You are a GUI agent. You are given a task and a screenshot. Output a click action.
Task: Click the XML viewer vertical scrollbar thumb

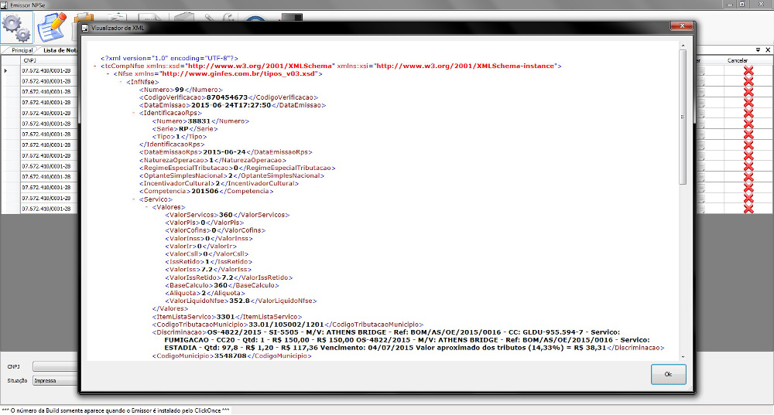[x=682, y=116]
